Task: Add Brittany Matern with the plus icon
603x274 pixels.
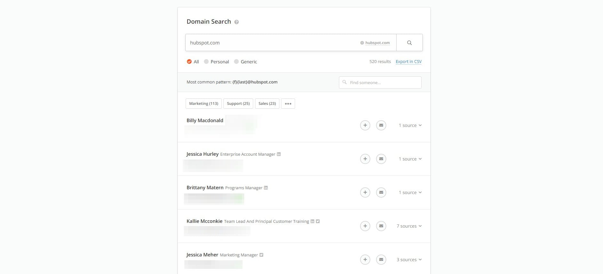Action: point(365,192)
